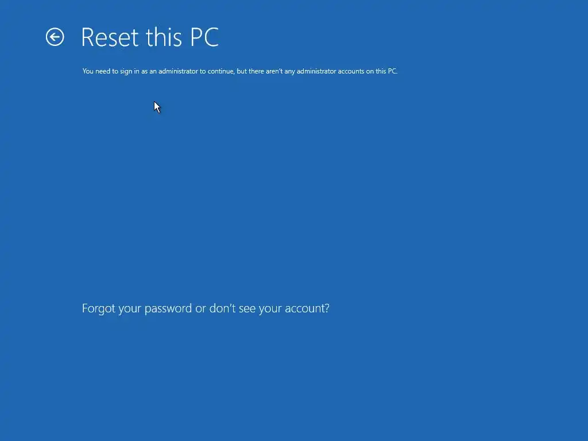
Task: Click 'You need to sign in' sentence start
Action: coord(107,71)
